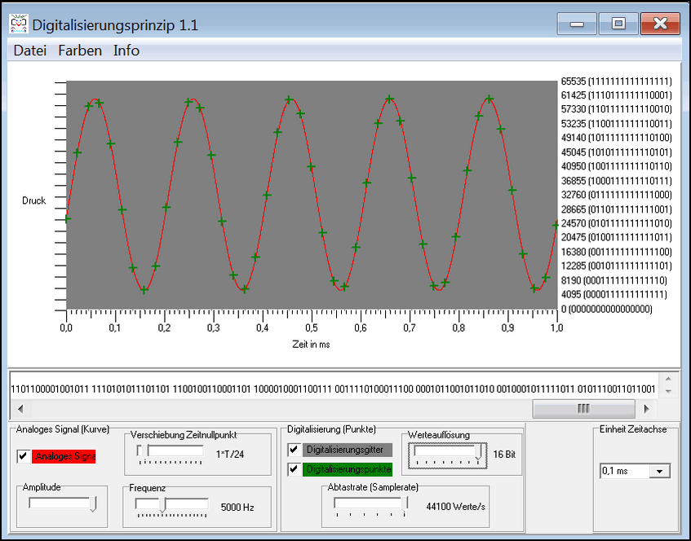Click the 16 Bit resolution value
The image size is (691, 541).
click(504, 455)
